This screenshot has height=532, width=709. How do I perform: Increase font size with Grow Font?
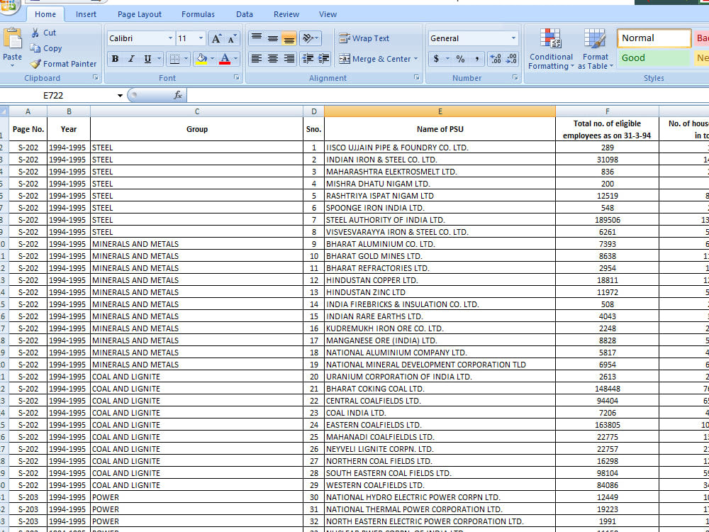pyautogui.click(x=216, y=38)
